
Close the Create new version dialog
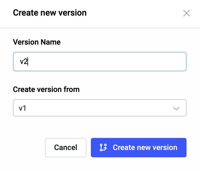pyautogui.click(x=186, y=13)
